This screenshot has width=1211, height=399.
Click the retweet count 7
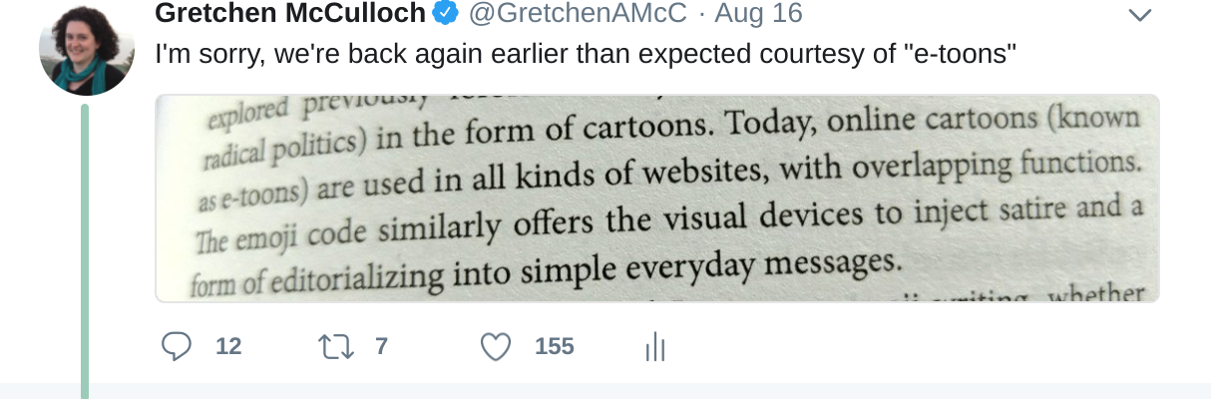tap(380, 346)
